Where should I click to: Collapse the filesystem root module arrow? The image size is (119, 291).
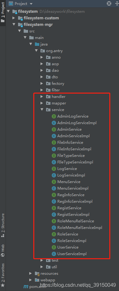(x=8, y=12)
